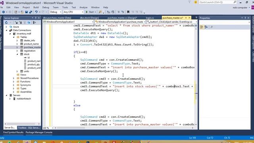Refresh the Server Explorer tree
Screen dimensions: 254x143
tap(6, 23)
